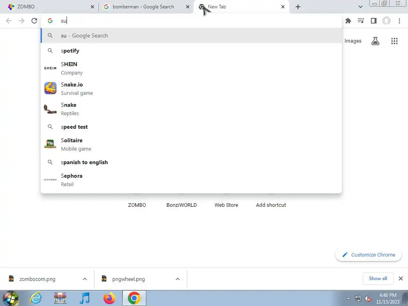
Task: Reload the current page
Action: [x=34, y=21]
